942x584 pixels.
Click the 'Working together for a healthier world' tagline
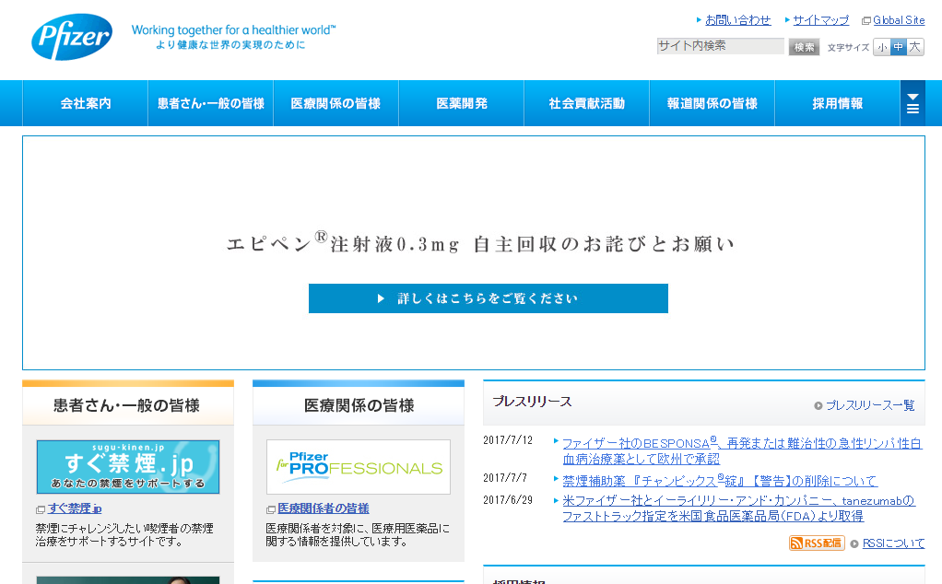click(x=233, y=30)
